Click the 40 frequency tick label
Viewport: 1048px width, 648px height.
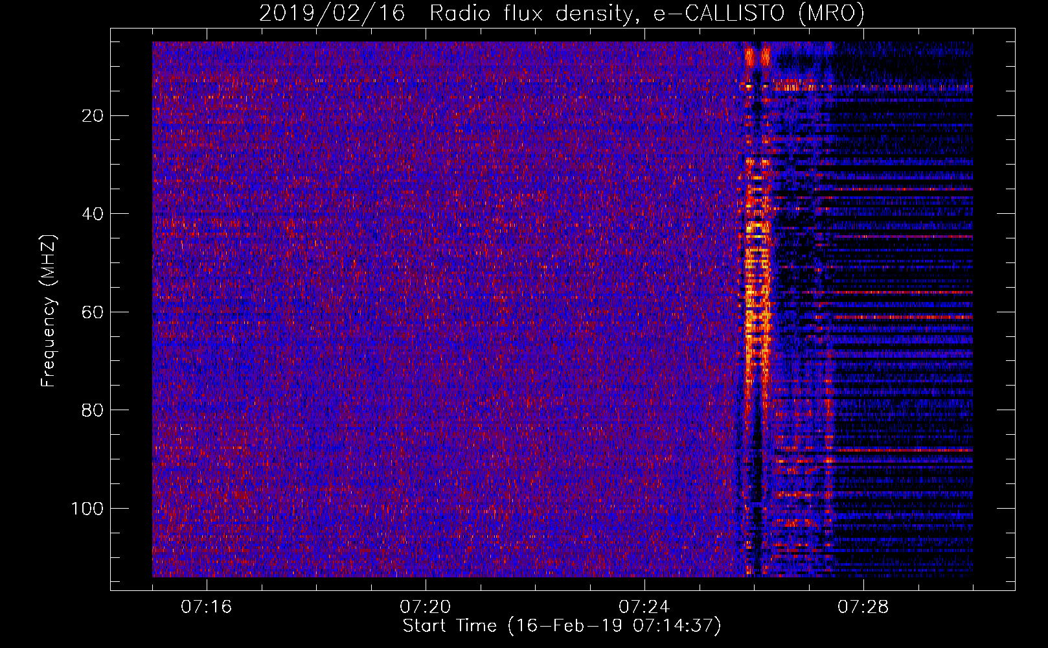[x=93, y=214]
